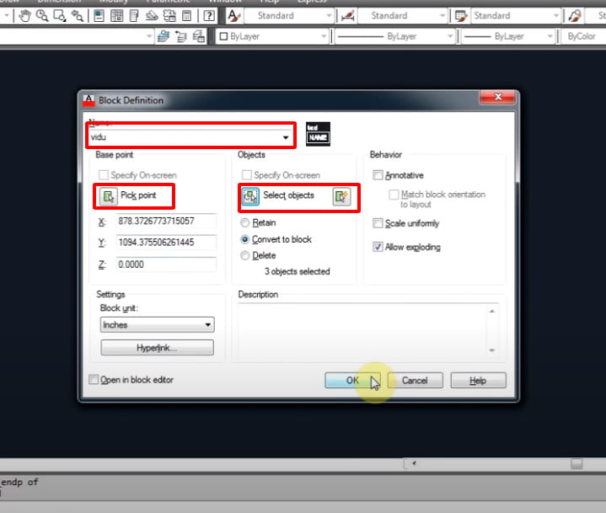
Task: Click the Hyperlink... button
Action: [157, 347]
